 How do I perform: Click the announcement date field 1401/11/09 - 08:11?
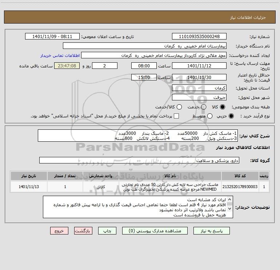[x=52, y=37]
